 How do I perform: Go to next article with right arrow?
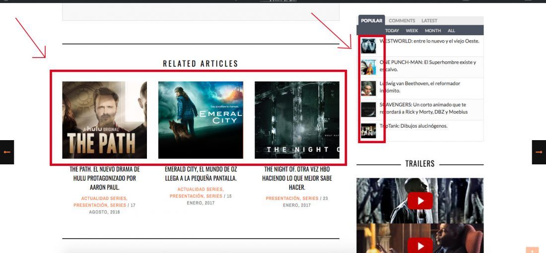pyautogui.click(x=539, y=152)
